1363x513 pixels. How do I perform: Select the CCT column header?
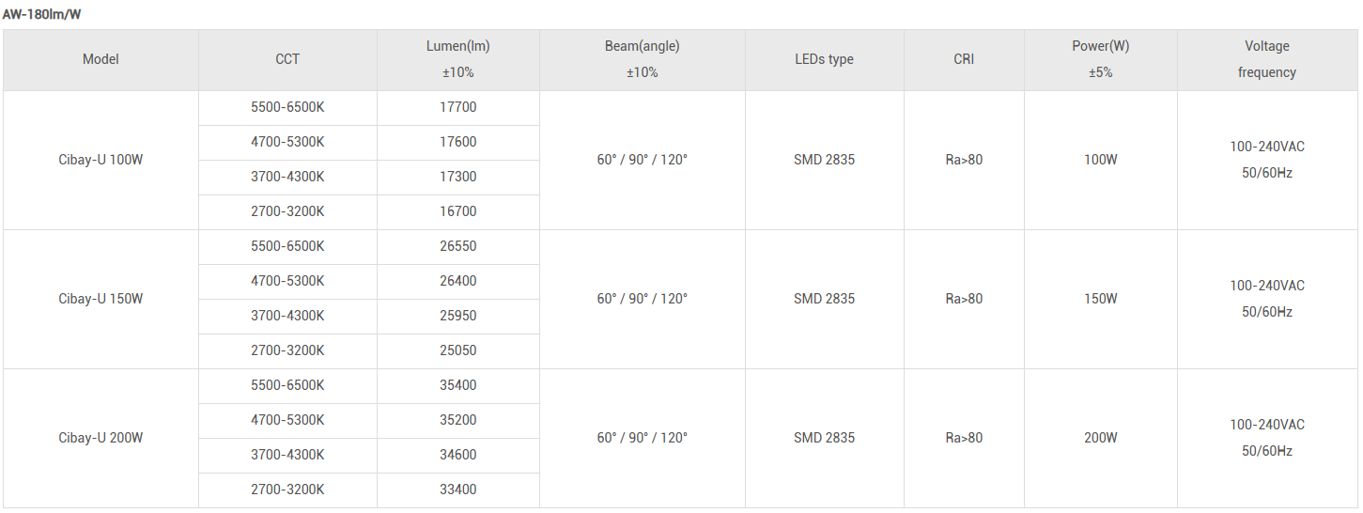[x=287, y=59]
